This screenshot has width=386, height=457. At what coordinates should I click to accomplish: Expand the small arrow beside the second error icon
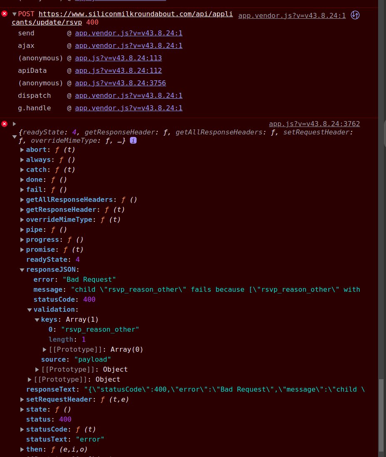[x=14, y=124]
